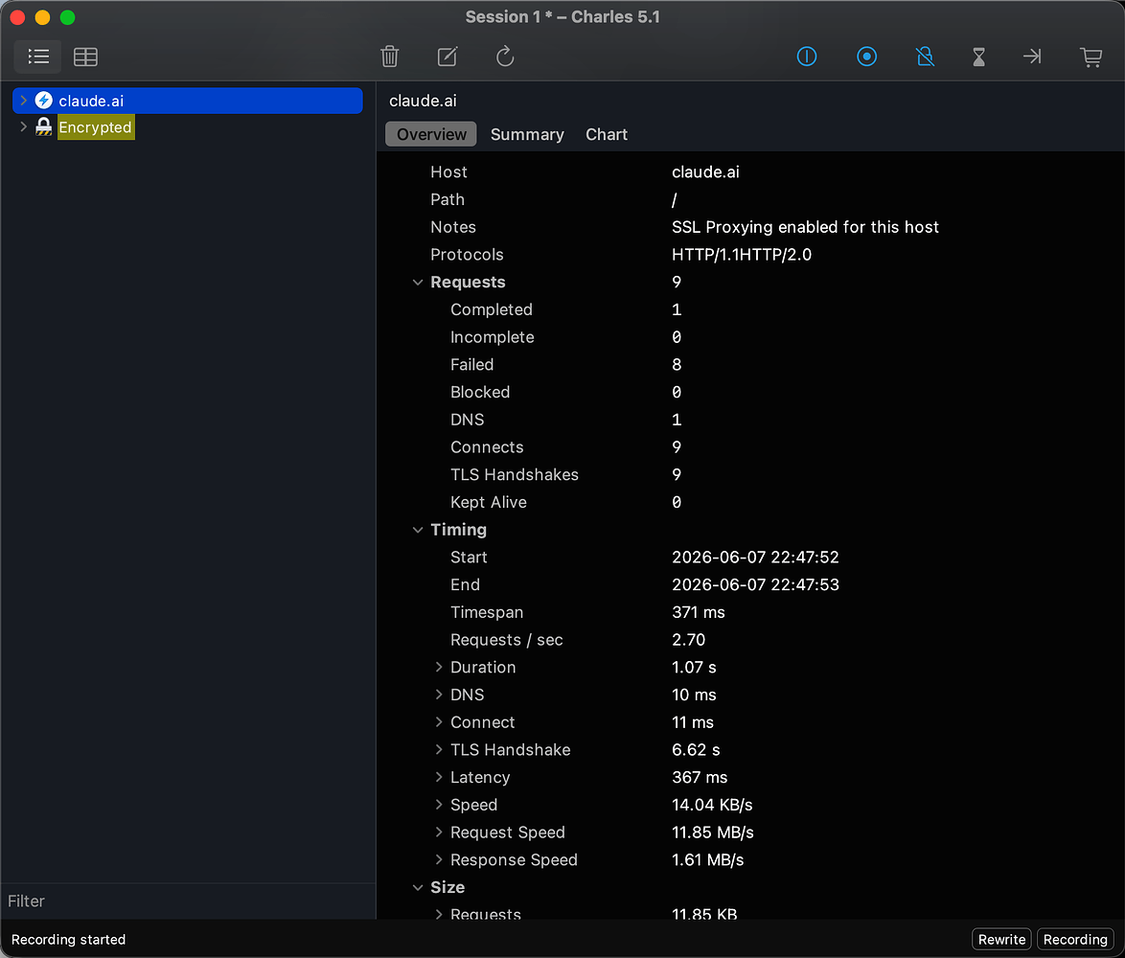Expand the Latency row
The width and height of the screenshot is (1125, 958).
438,777
